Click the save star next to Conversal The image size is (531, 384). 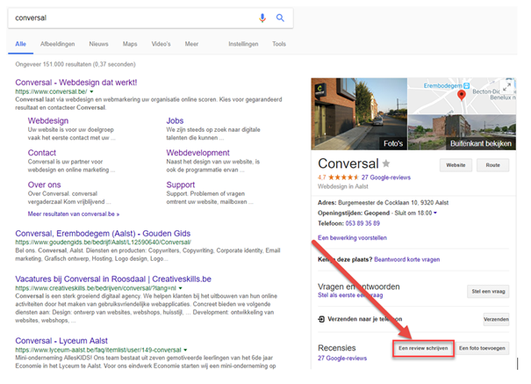(386, 163)
